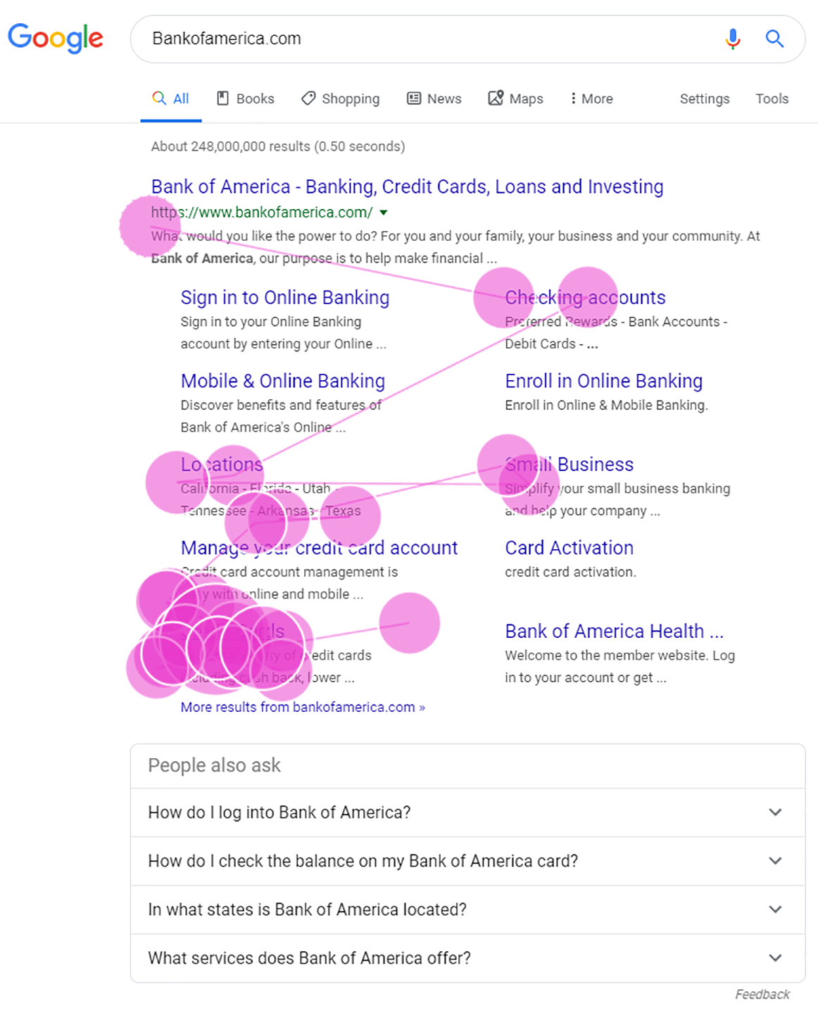The height and width of the screenshot is (1018, 818).
Task: Select the All search tab
Action: click(x=171, y=99)
